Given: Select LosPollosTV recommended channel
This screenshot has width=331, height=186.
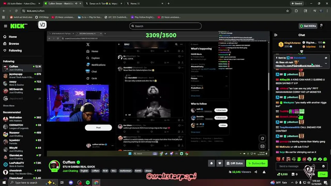Looking at the screenshot, I should point(22,165).
